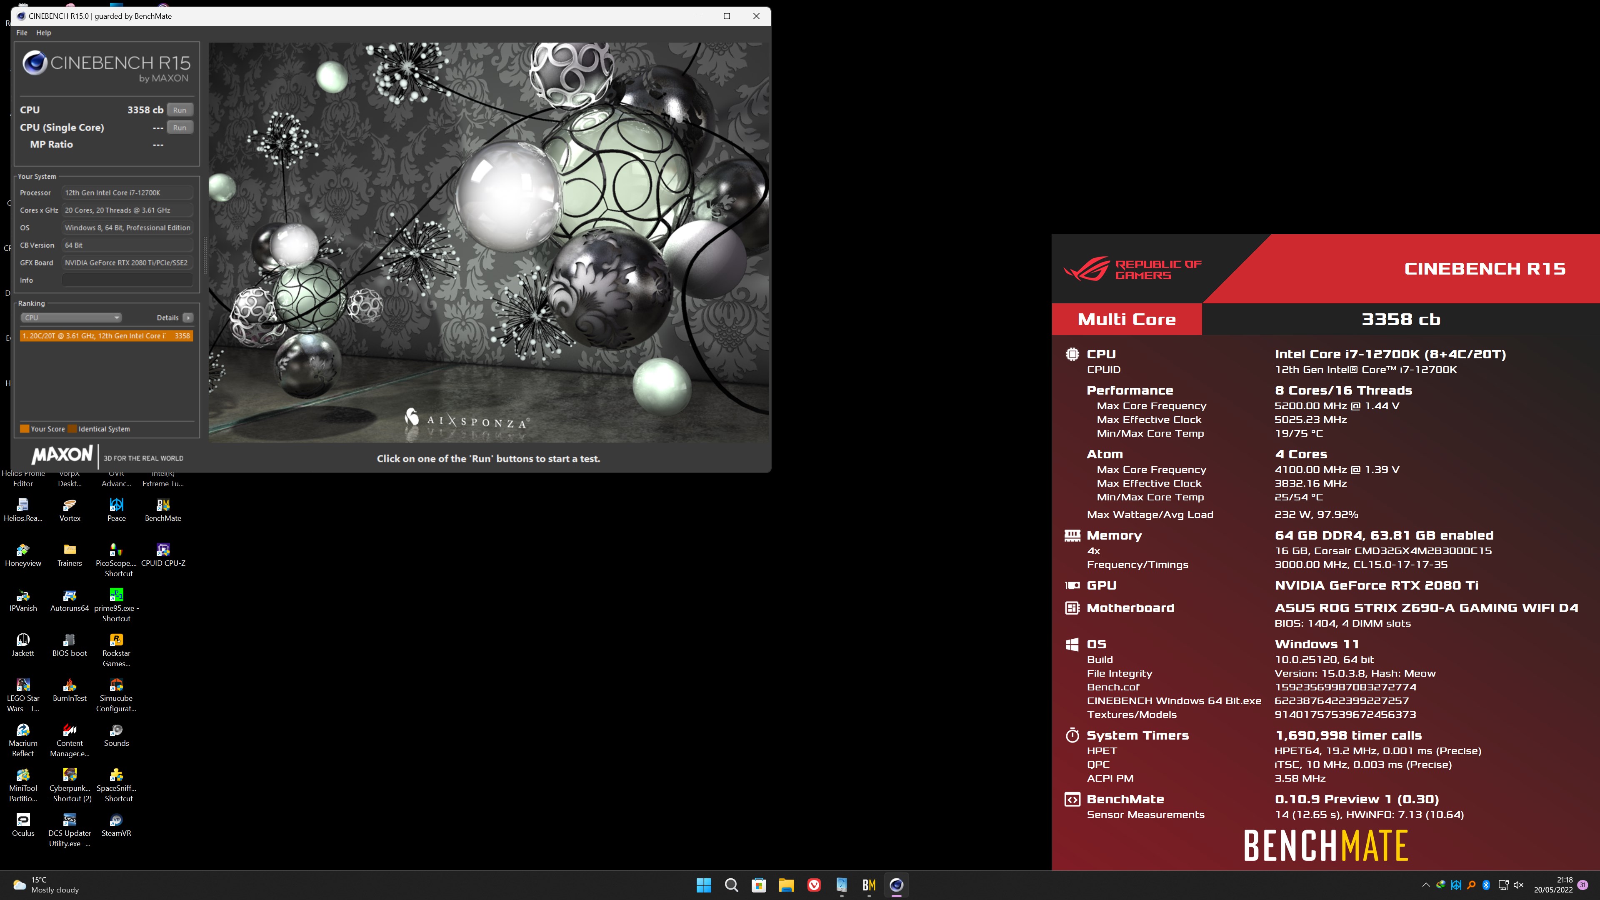Open the Help menu in Cinebench
The height and width of the screenshot is (900, 1600).
pos(43,33)
